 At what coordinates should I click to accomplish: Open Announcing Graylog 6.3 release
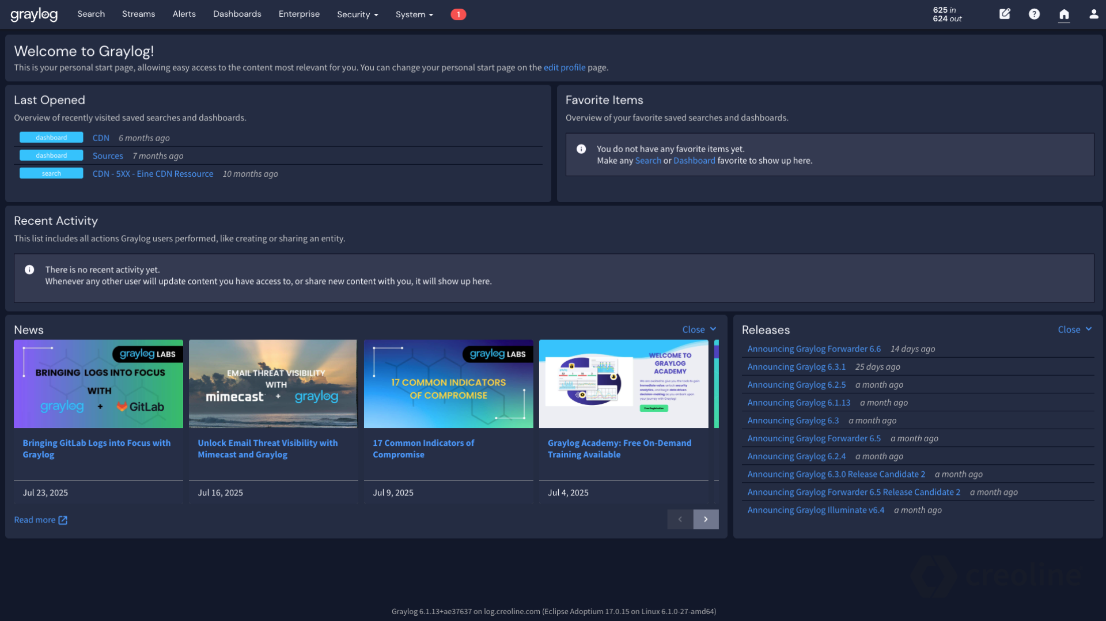(793, 420)
